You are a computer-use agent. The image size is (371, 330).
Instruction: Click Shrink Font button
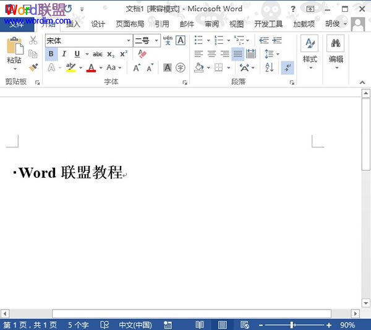tap(150, 67)
